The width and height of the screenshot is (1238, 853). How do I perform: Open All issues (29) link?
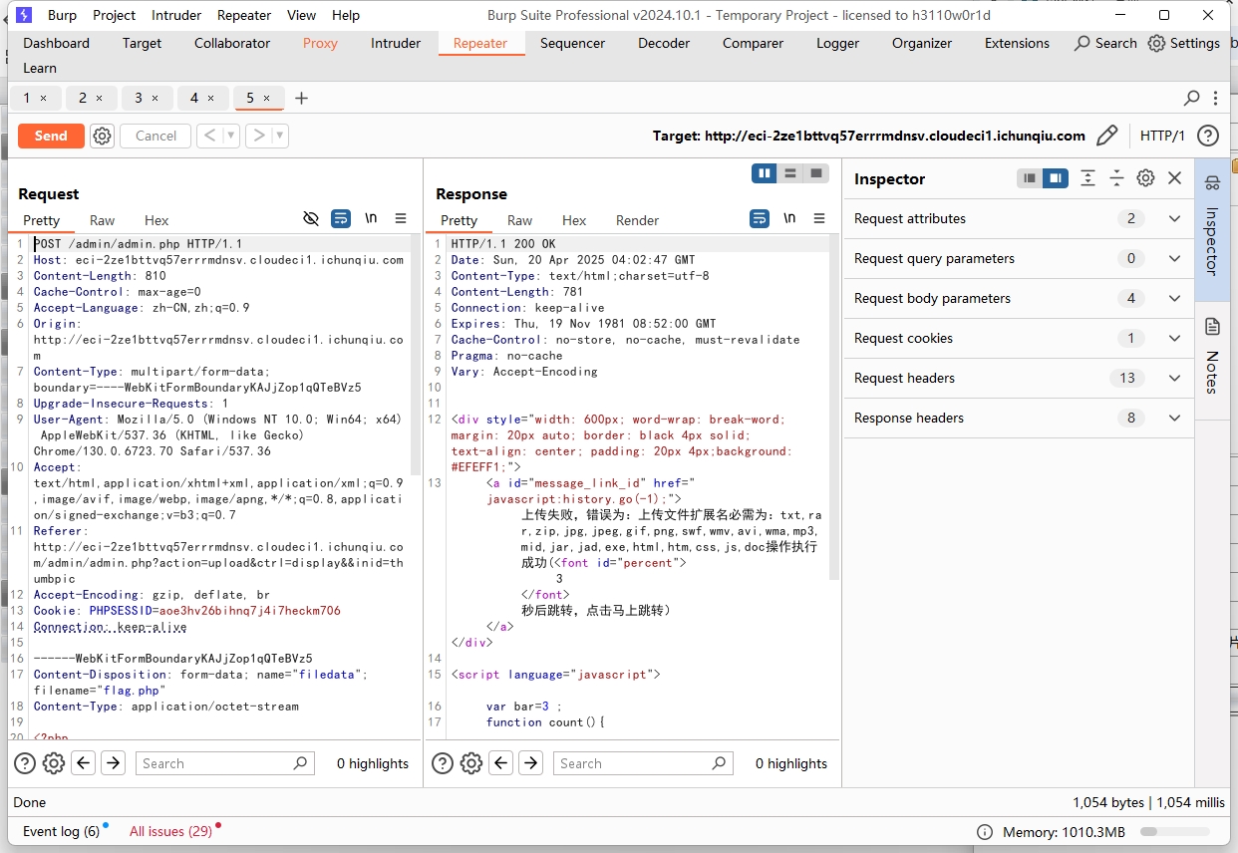[170, 831]
